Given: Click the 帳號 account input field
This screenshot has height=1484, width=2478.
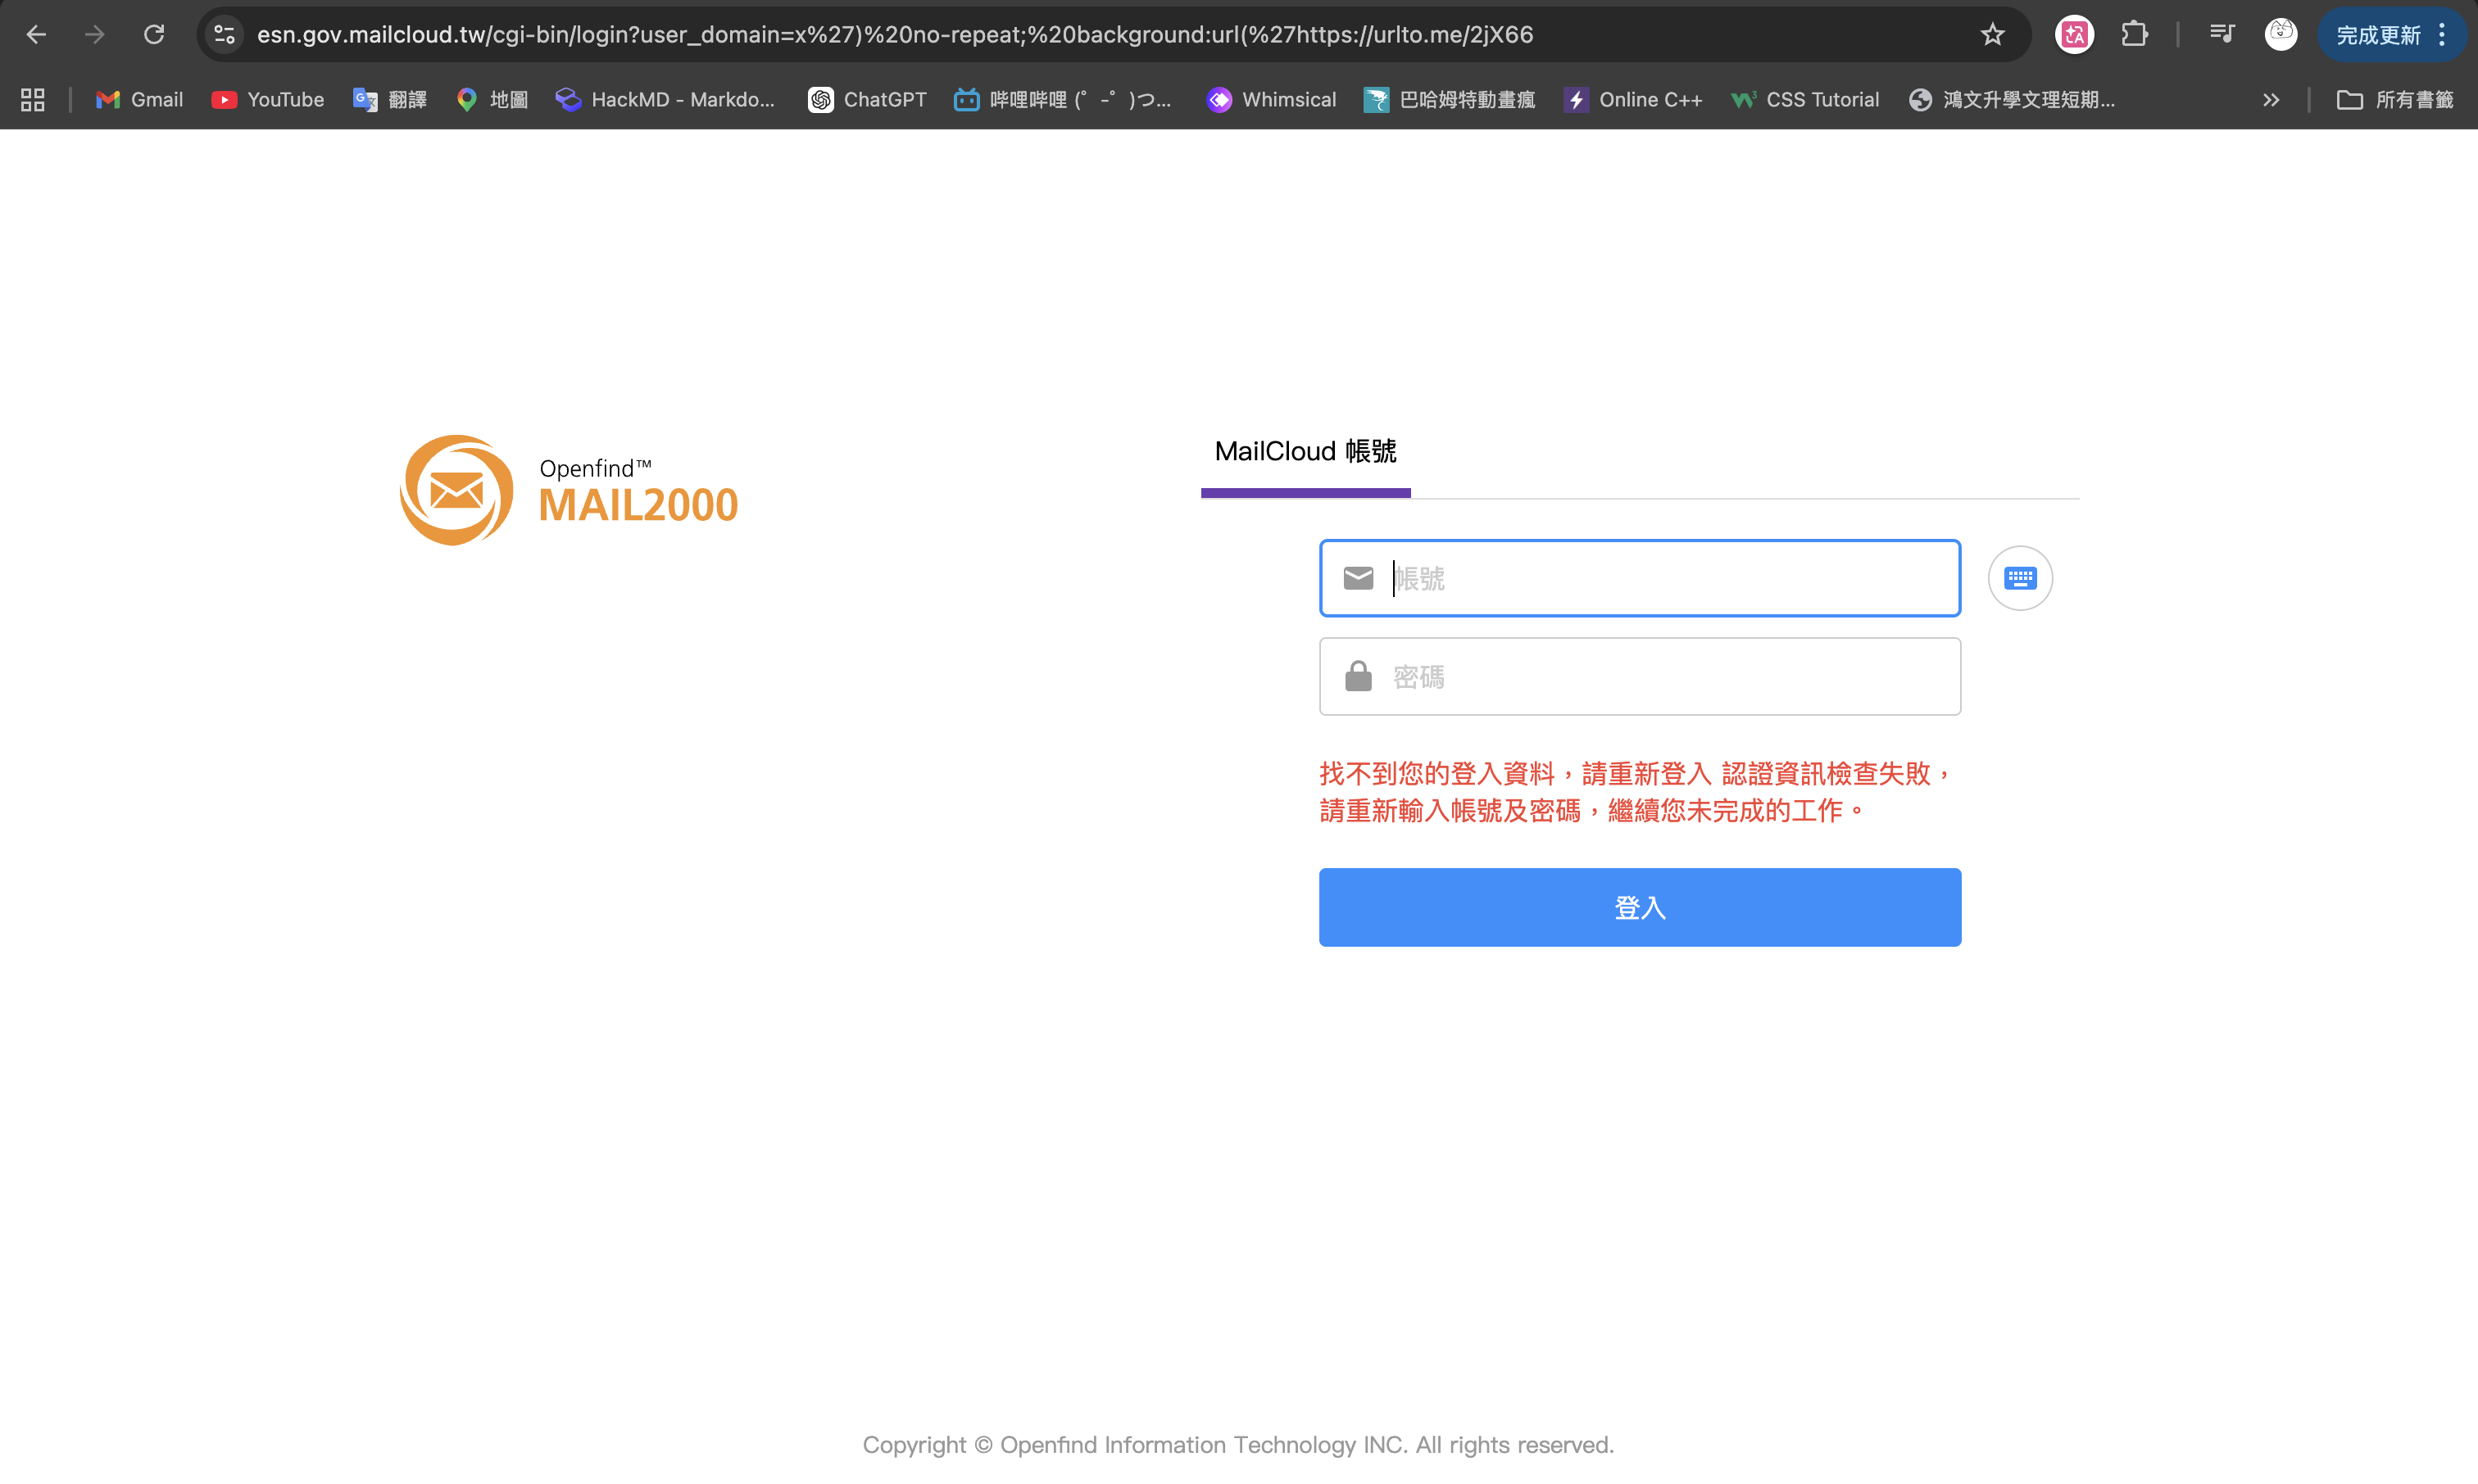Looking at the screenshot, I should coord(1641,578).
